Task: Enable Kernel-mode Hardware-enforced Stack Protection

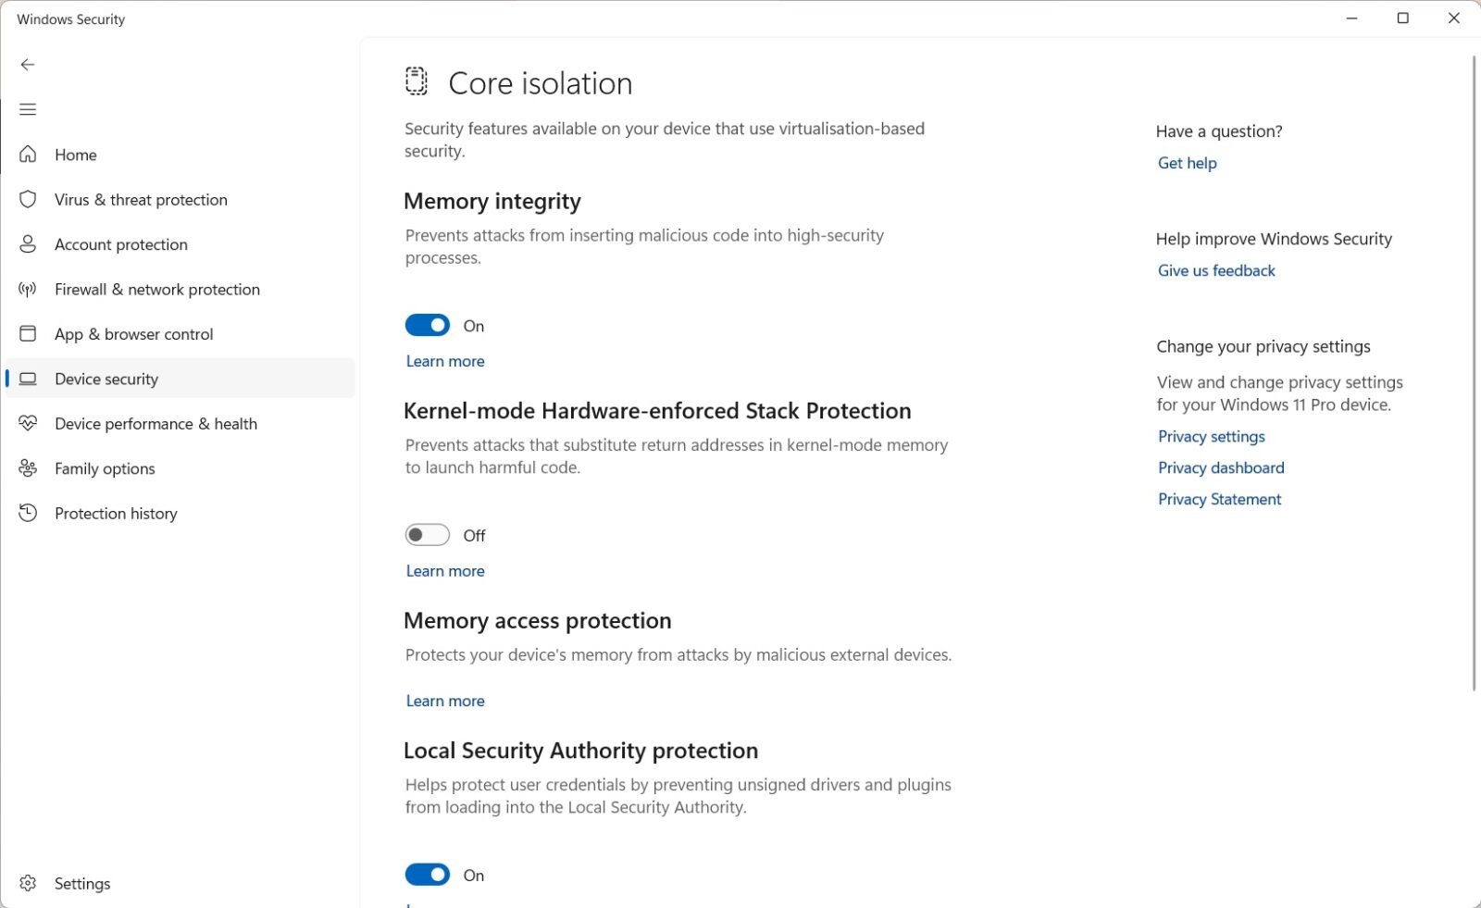Action: coord(427,535)
